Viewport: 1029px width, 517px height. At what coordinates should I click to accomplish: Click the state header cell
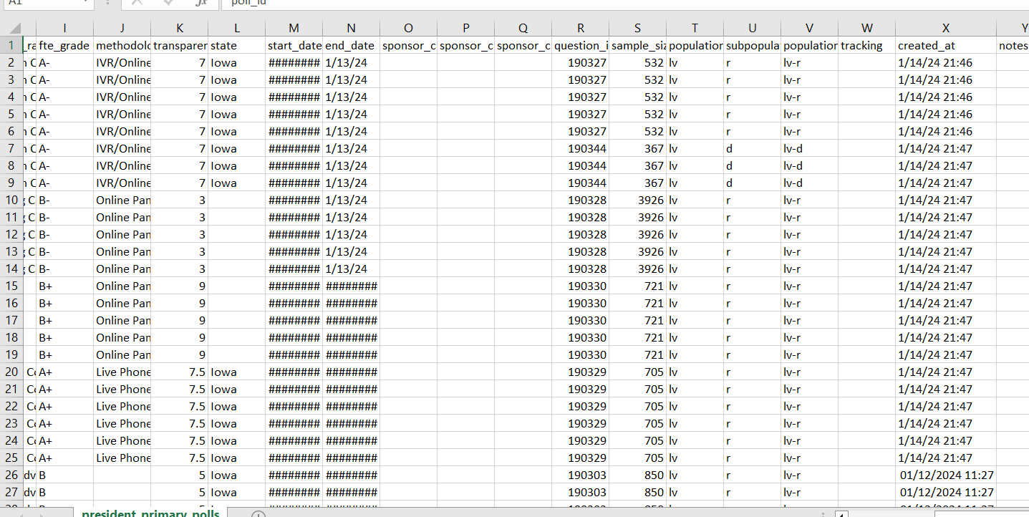click(x=236, y=45)
